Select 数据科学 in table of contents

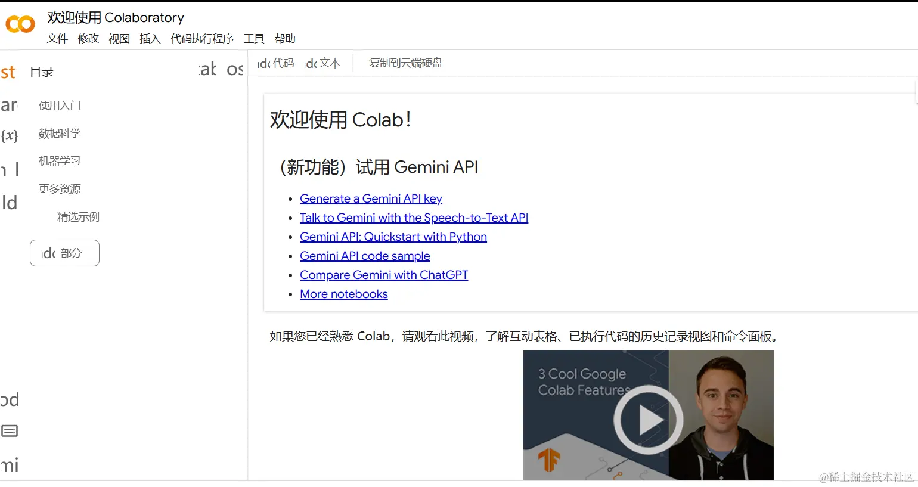(60, 134)
